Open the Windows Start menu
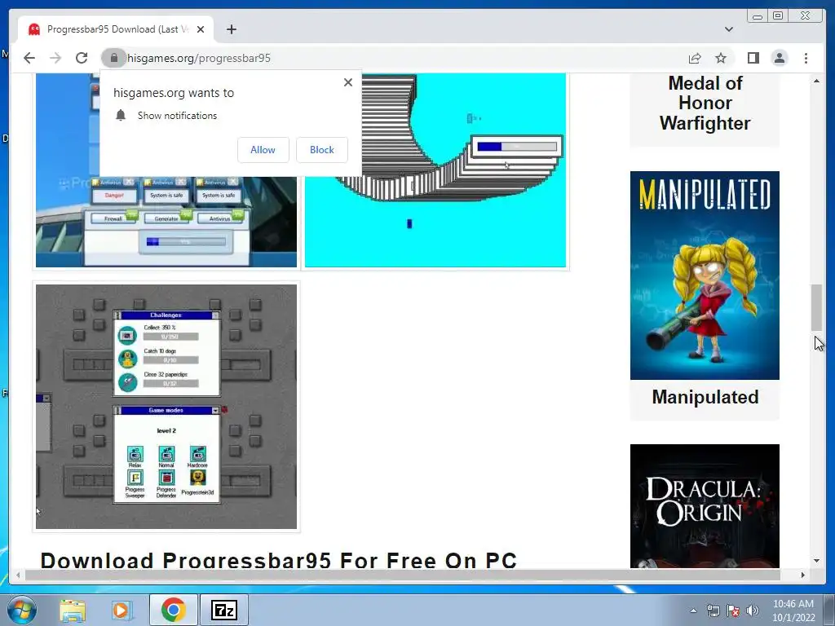The height and width of the screenshot is (626, 835). [22, 610]
